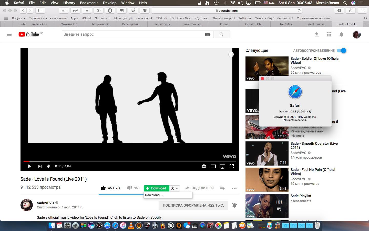
Task: Open the three-dots more actions menu
Action: coord(234,188)
